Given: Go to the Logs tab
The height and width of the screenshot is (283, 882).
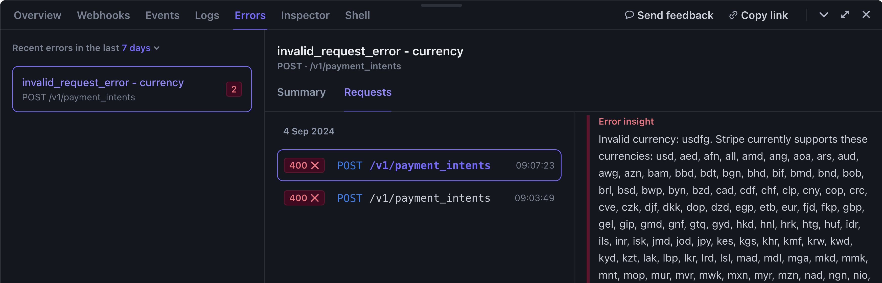Looking at the screenshot, I should pyautogui.click(x=207, y=15).
